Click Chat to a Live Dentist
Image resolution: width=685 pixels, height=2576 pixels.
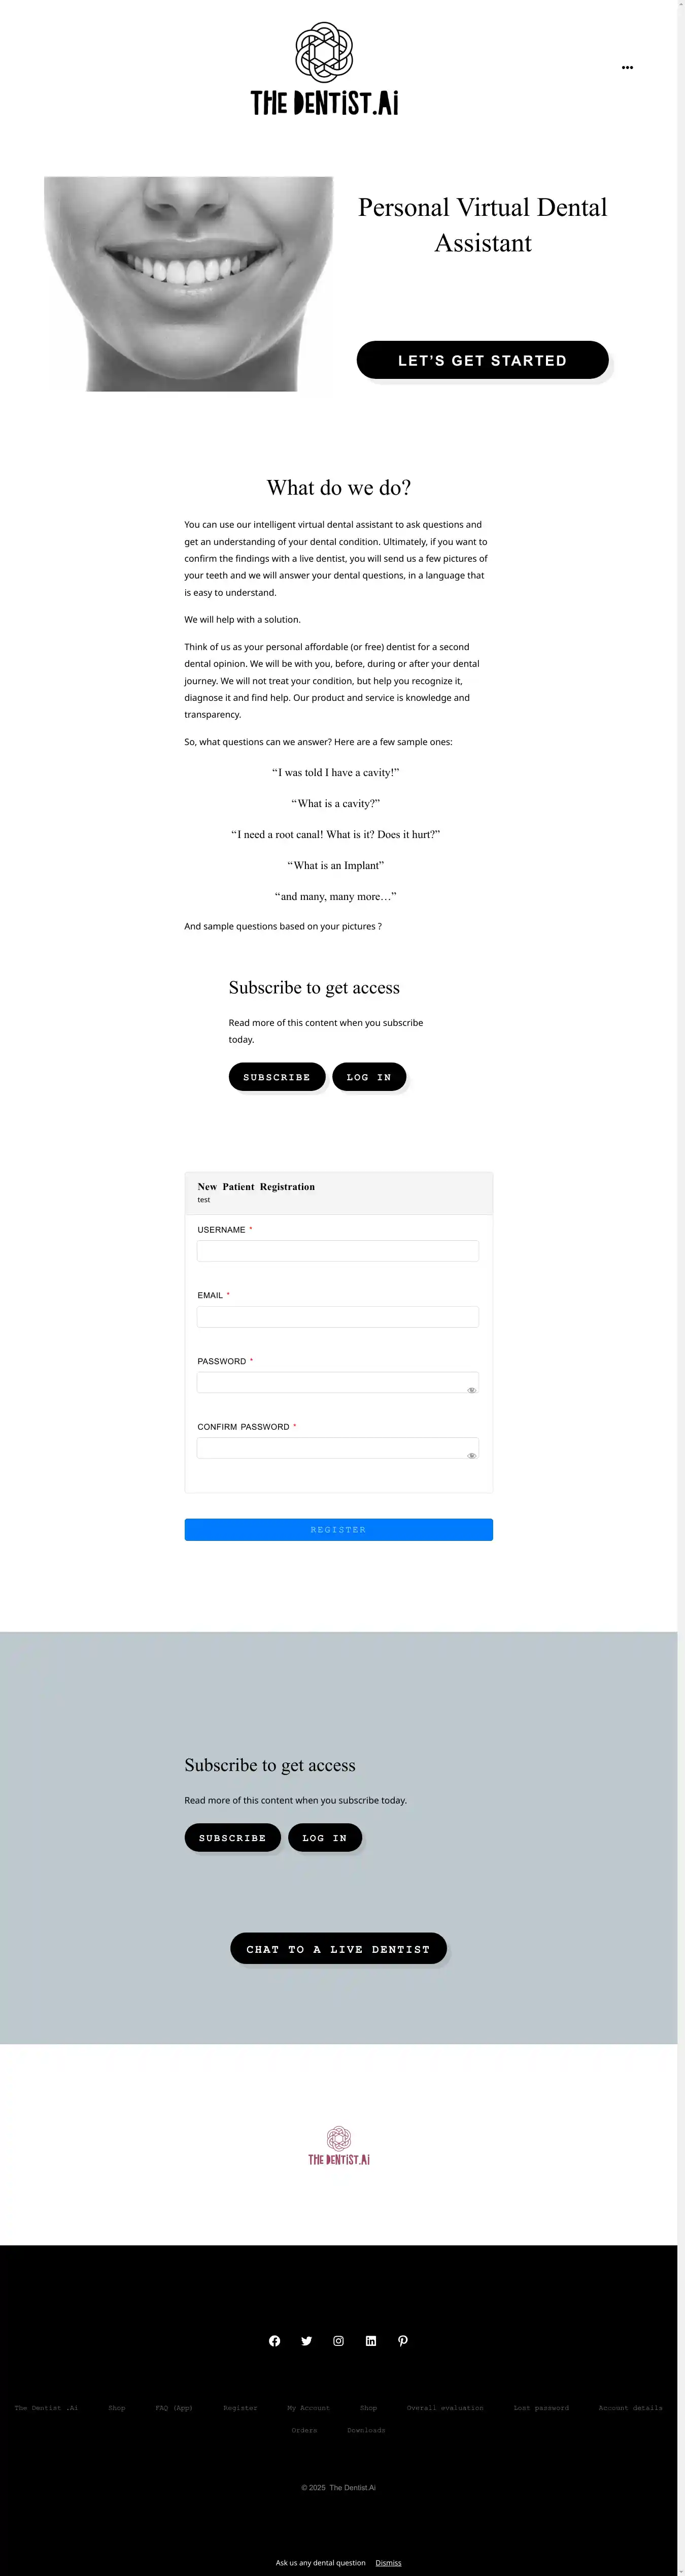tap(338, 1949)
